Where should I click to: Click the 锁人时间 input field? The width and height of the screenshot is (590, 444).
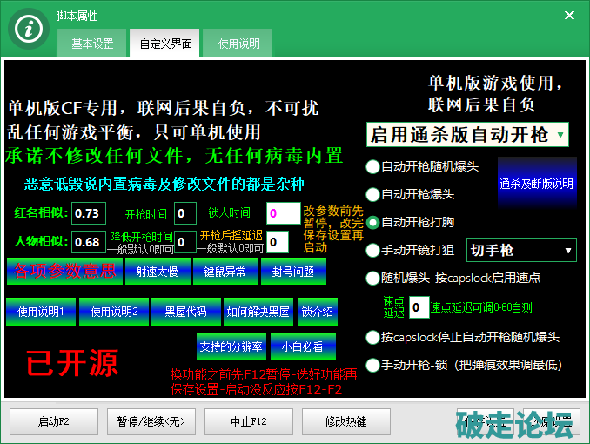click(x=283, y=213)
